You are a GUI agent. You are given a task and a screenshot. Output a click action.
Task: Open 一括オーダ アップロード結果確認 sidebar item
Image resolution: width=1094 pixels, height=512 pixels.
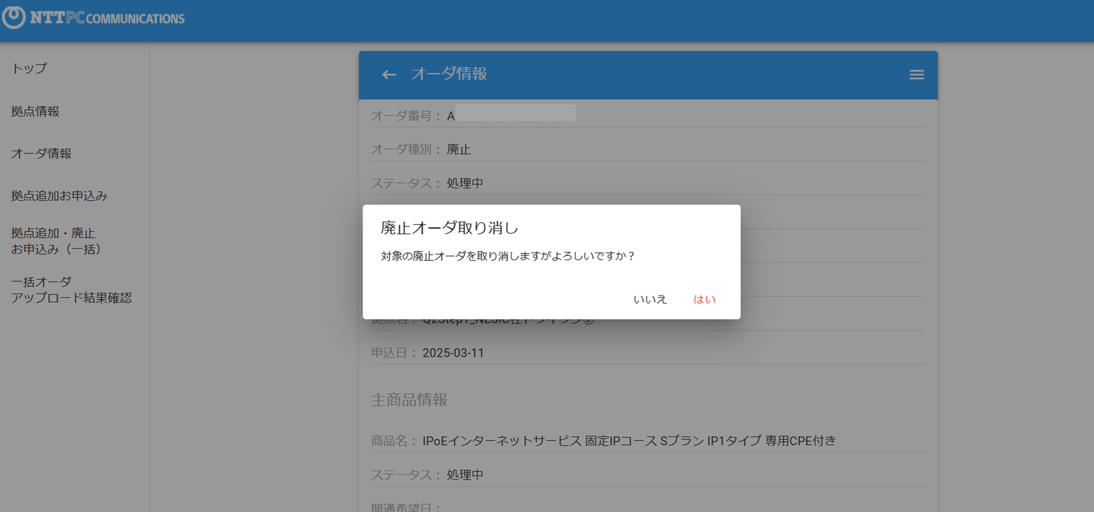pyautogui.click(x=71, y=290)
